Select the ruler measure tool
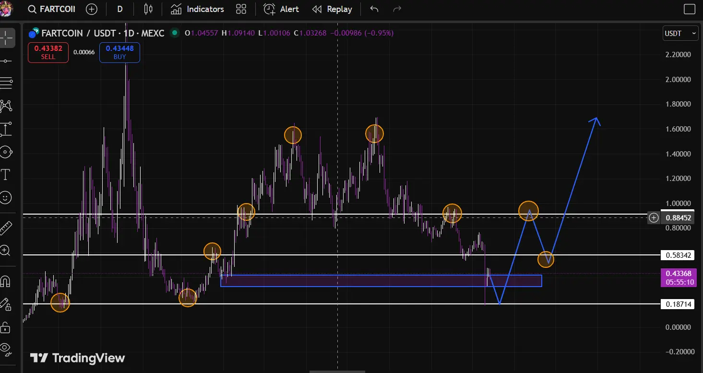703x373 pixels. [5, 228]
